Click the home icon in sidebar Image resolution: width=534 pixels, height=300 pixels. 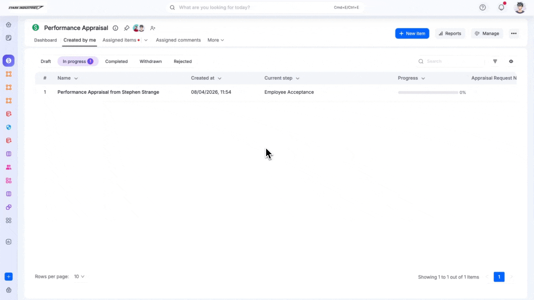[x=8, y=25]
